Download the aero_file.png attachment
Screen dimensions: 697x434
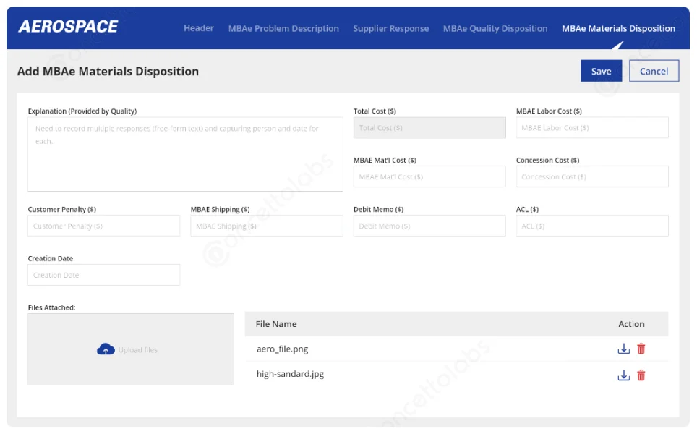click(x=623, y=348)
